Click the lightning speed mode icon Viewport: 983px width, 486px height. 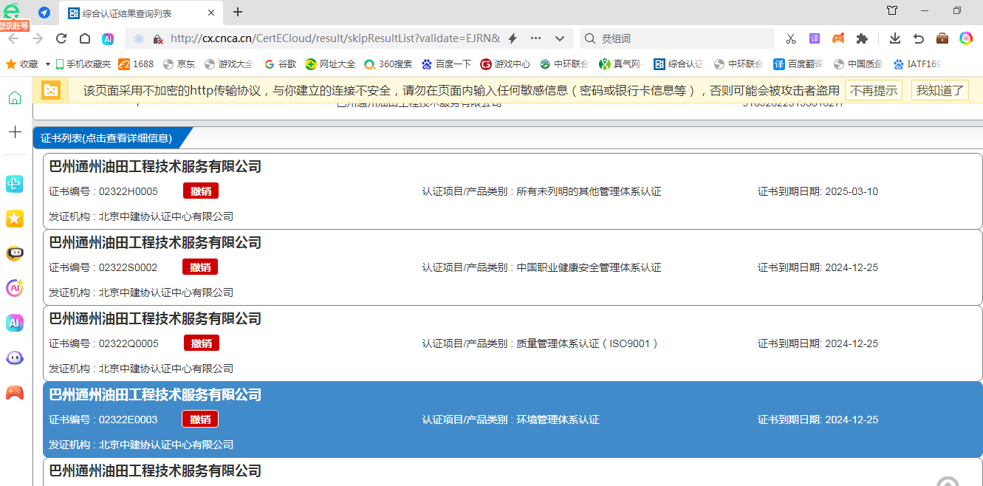click(x=513, y=38)
